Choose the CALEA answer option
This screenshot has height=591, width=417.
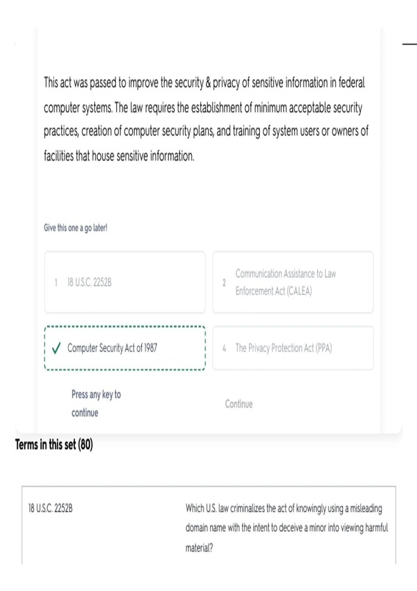pyautogui.click(x=293, y=282)
